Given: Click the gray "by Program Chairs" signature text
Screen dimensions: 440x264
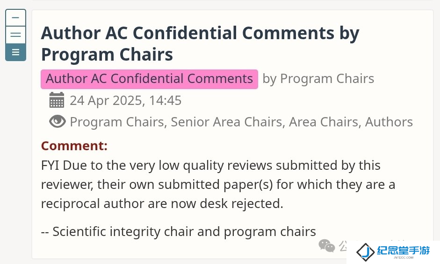Looking at the screenshot, I should (x=318, y=79).
